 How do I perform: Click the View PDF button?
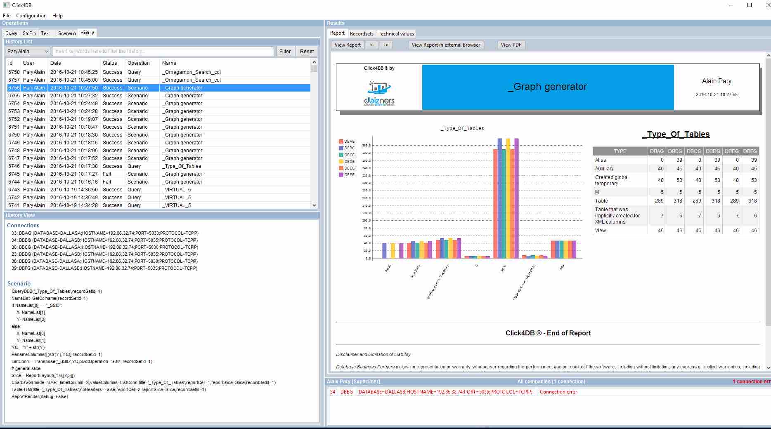point(511,45)
